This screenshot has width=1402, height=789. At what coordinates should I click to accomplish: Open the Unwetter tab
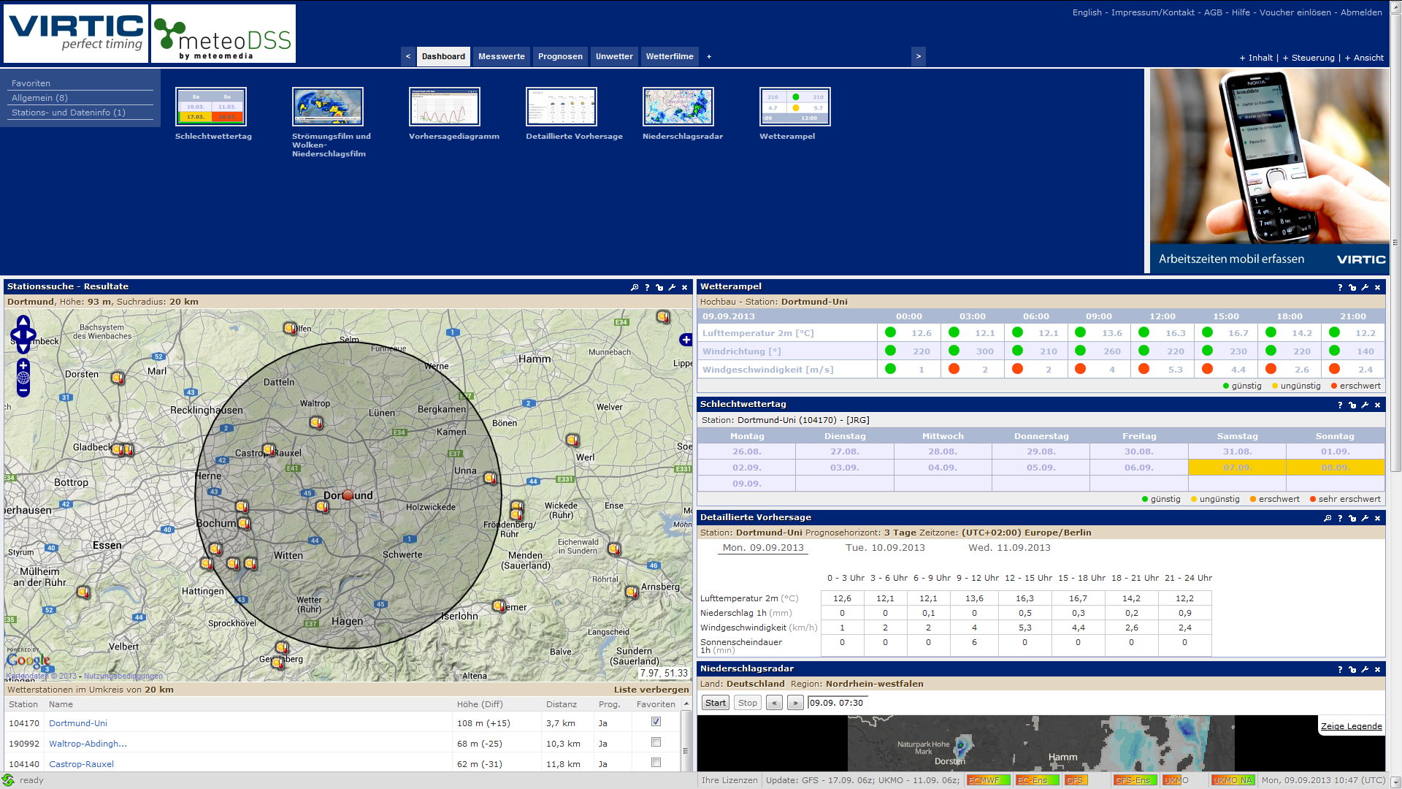pyautogui.click(x=614, y=56)
